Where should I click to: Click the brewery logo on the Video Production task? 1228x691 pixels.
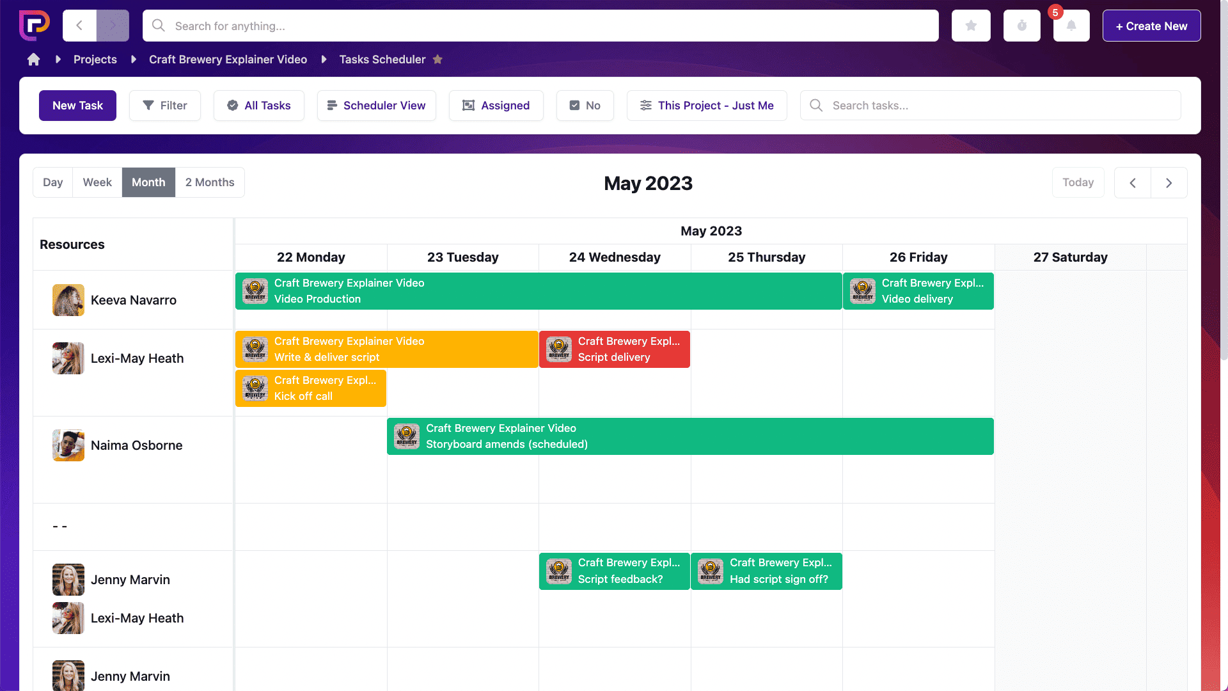point(255,291)
